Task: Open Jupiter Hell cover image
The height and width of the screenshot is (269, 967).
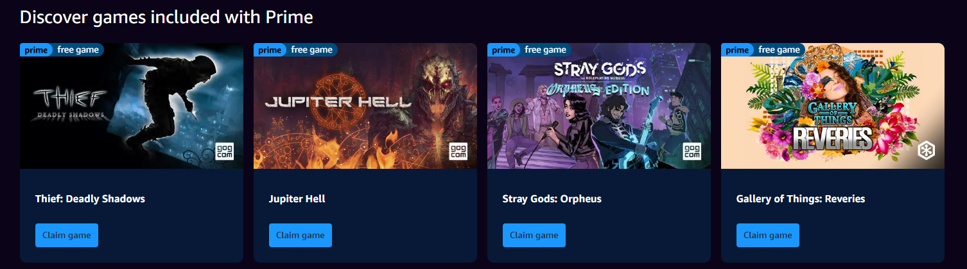Action: (365, 106)
